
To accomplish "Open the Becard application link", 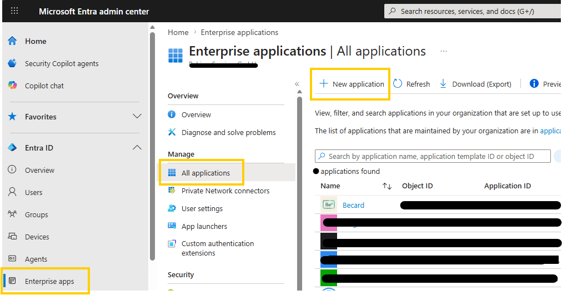I will point(353,205).
